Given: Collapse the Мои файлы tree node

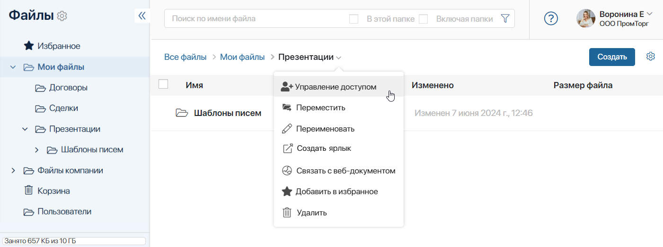Looking at the screenshot, I should [13, 67].
